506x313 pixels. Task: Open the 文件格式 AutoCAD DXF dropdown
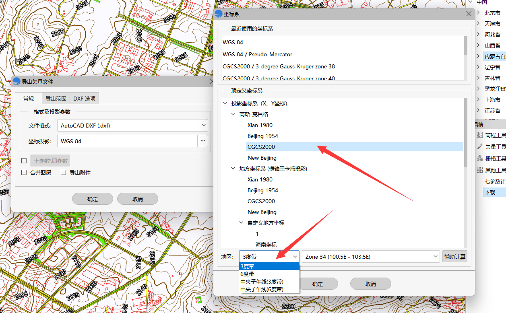click(132, 126)
